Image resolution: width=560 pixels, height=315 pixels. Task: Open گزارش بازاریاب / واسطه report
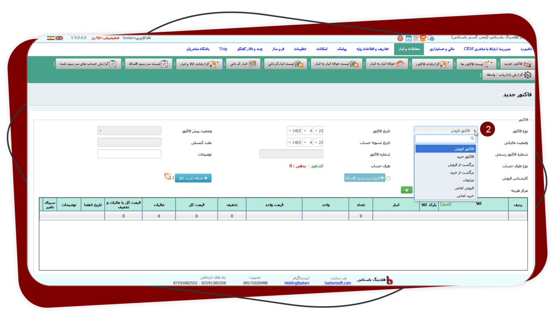[508, 75]
